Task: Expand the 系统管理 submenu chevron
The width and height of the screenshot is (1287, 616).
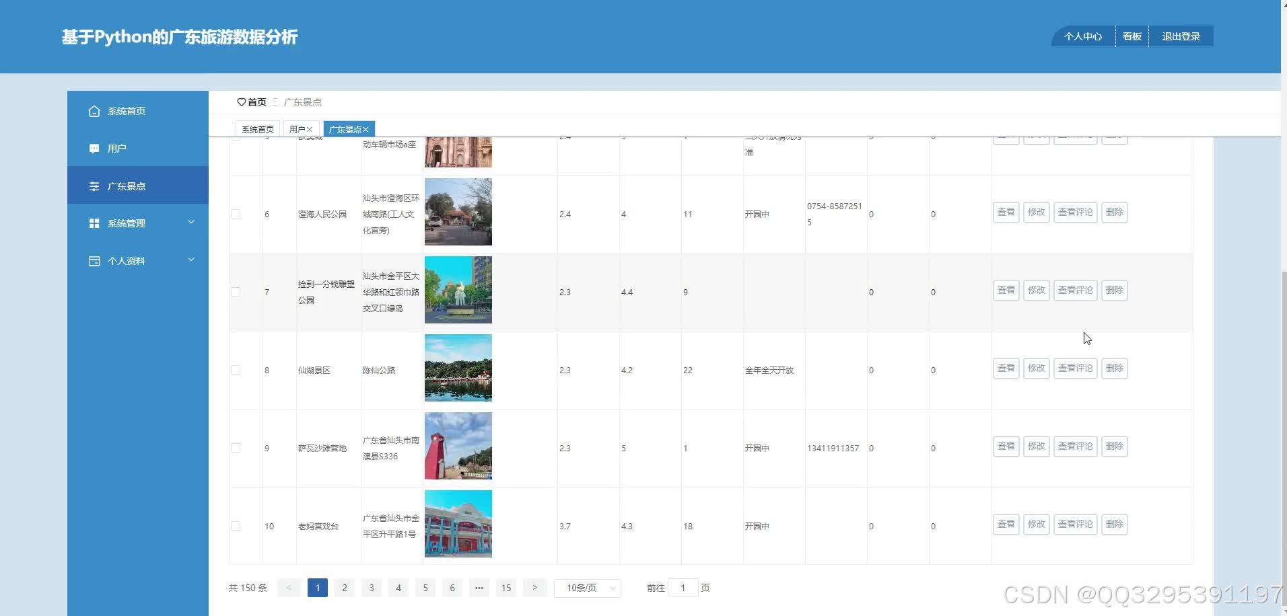Action: point(191,222)
